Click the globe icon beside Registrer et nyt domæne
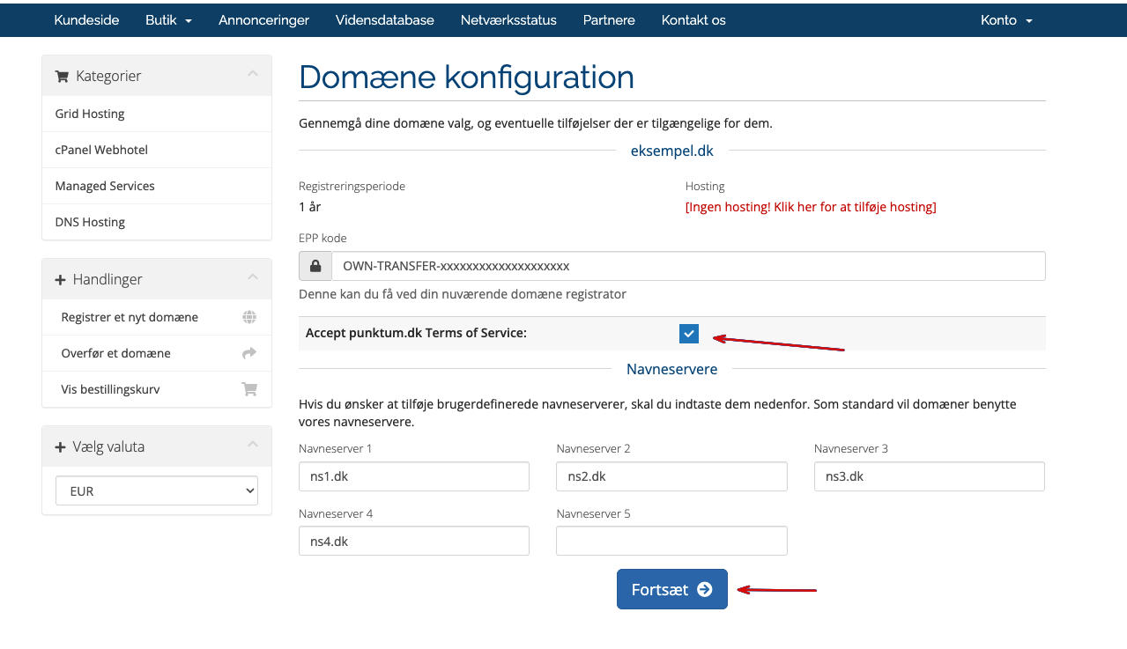 pos(249,317)
